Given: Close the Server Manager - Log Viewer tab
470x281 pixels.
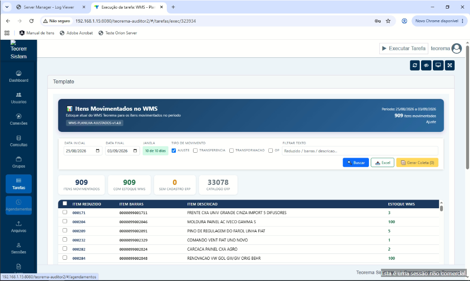Looking at the screenshot, I should coord(84,7).
